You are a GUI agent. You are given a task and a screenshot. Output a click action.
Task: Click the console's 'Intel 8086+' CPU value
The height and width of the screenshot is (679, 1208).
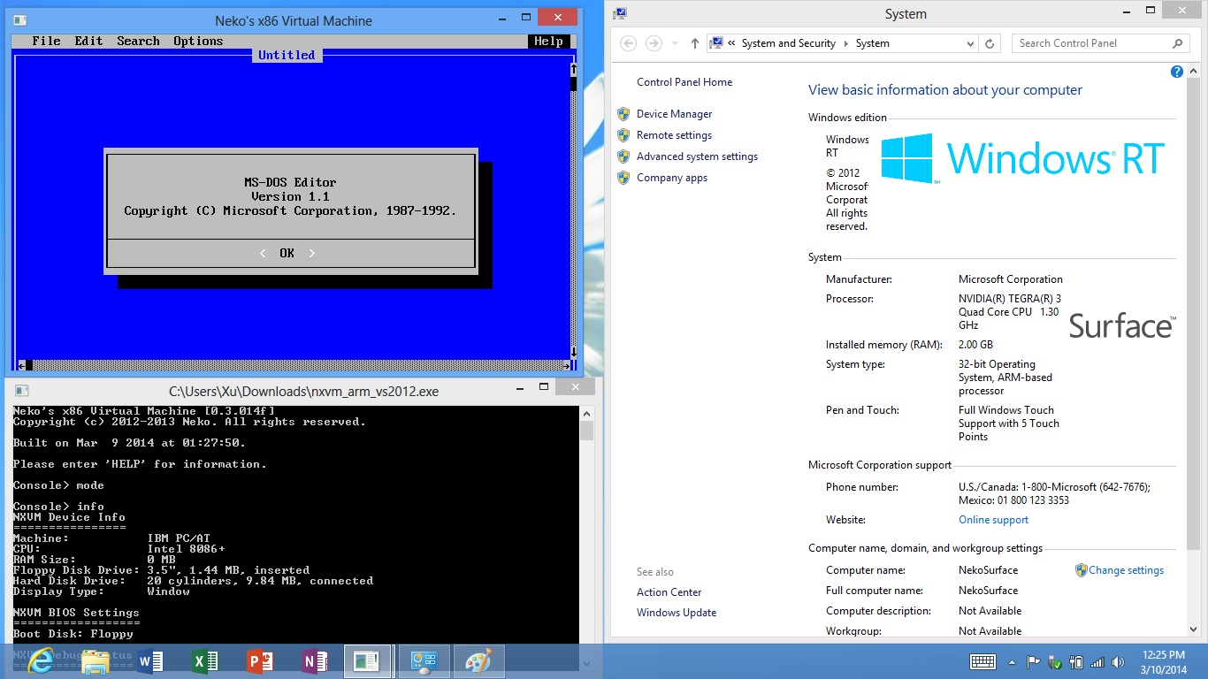[x=186, y=549]
